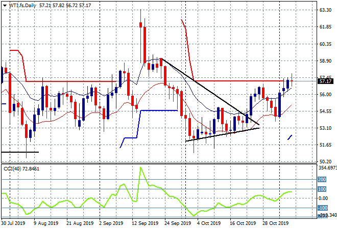This screenshot has width=337, height=229.
Task: Select the CCI(40) 72.8461 indicator label
Action: pyautogui.click(x=21, y=169)
